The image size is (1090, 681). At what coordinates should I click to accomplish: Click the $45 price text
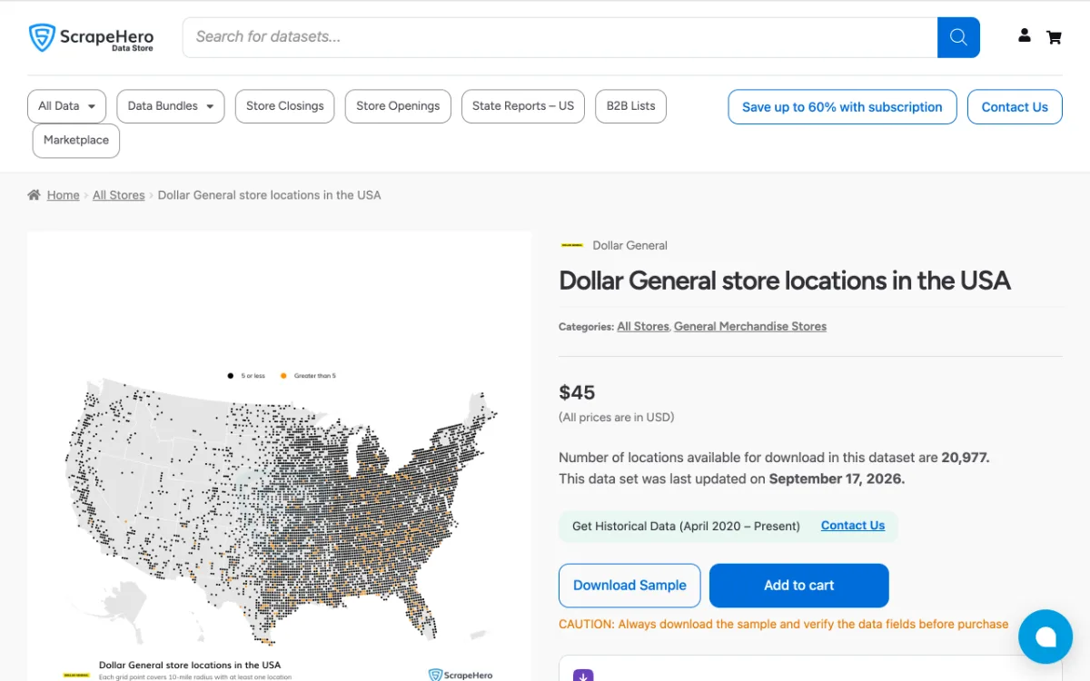pyautogui.click(x=577, y=393)
